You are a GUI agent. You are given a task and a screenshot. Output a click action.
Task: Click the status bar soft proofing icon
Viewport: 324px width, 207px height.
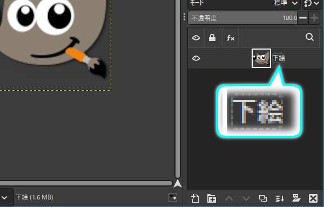point(173,197)
